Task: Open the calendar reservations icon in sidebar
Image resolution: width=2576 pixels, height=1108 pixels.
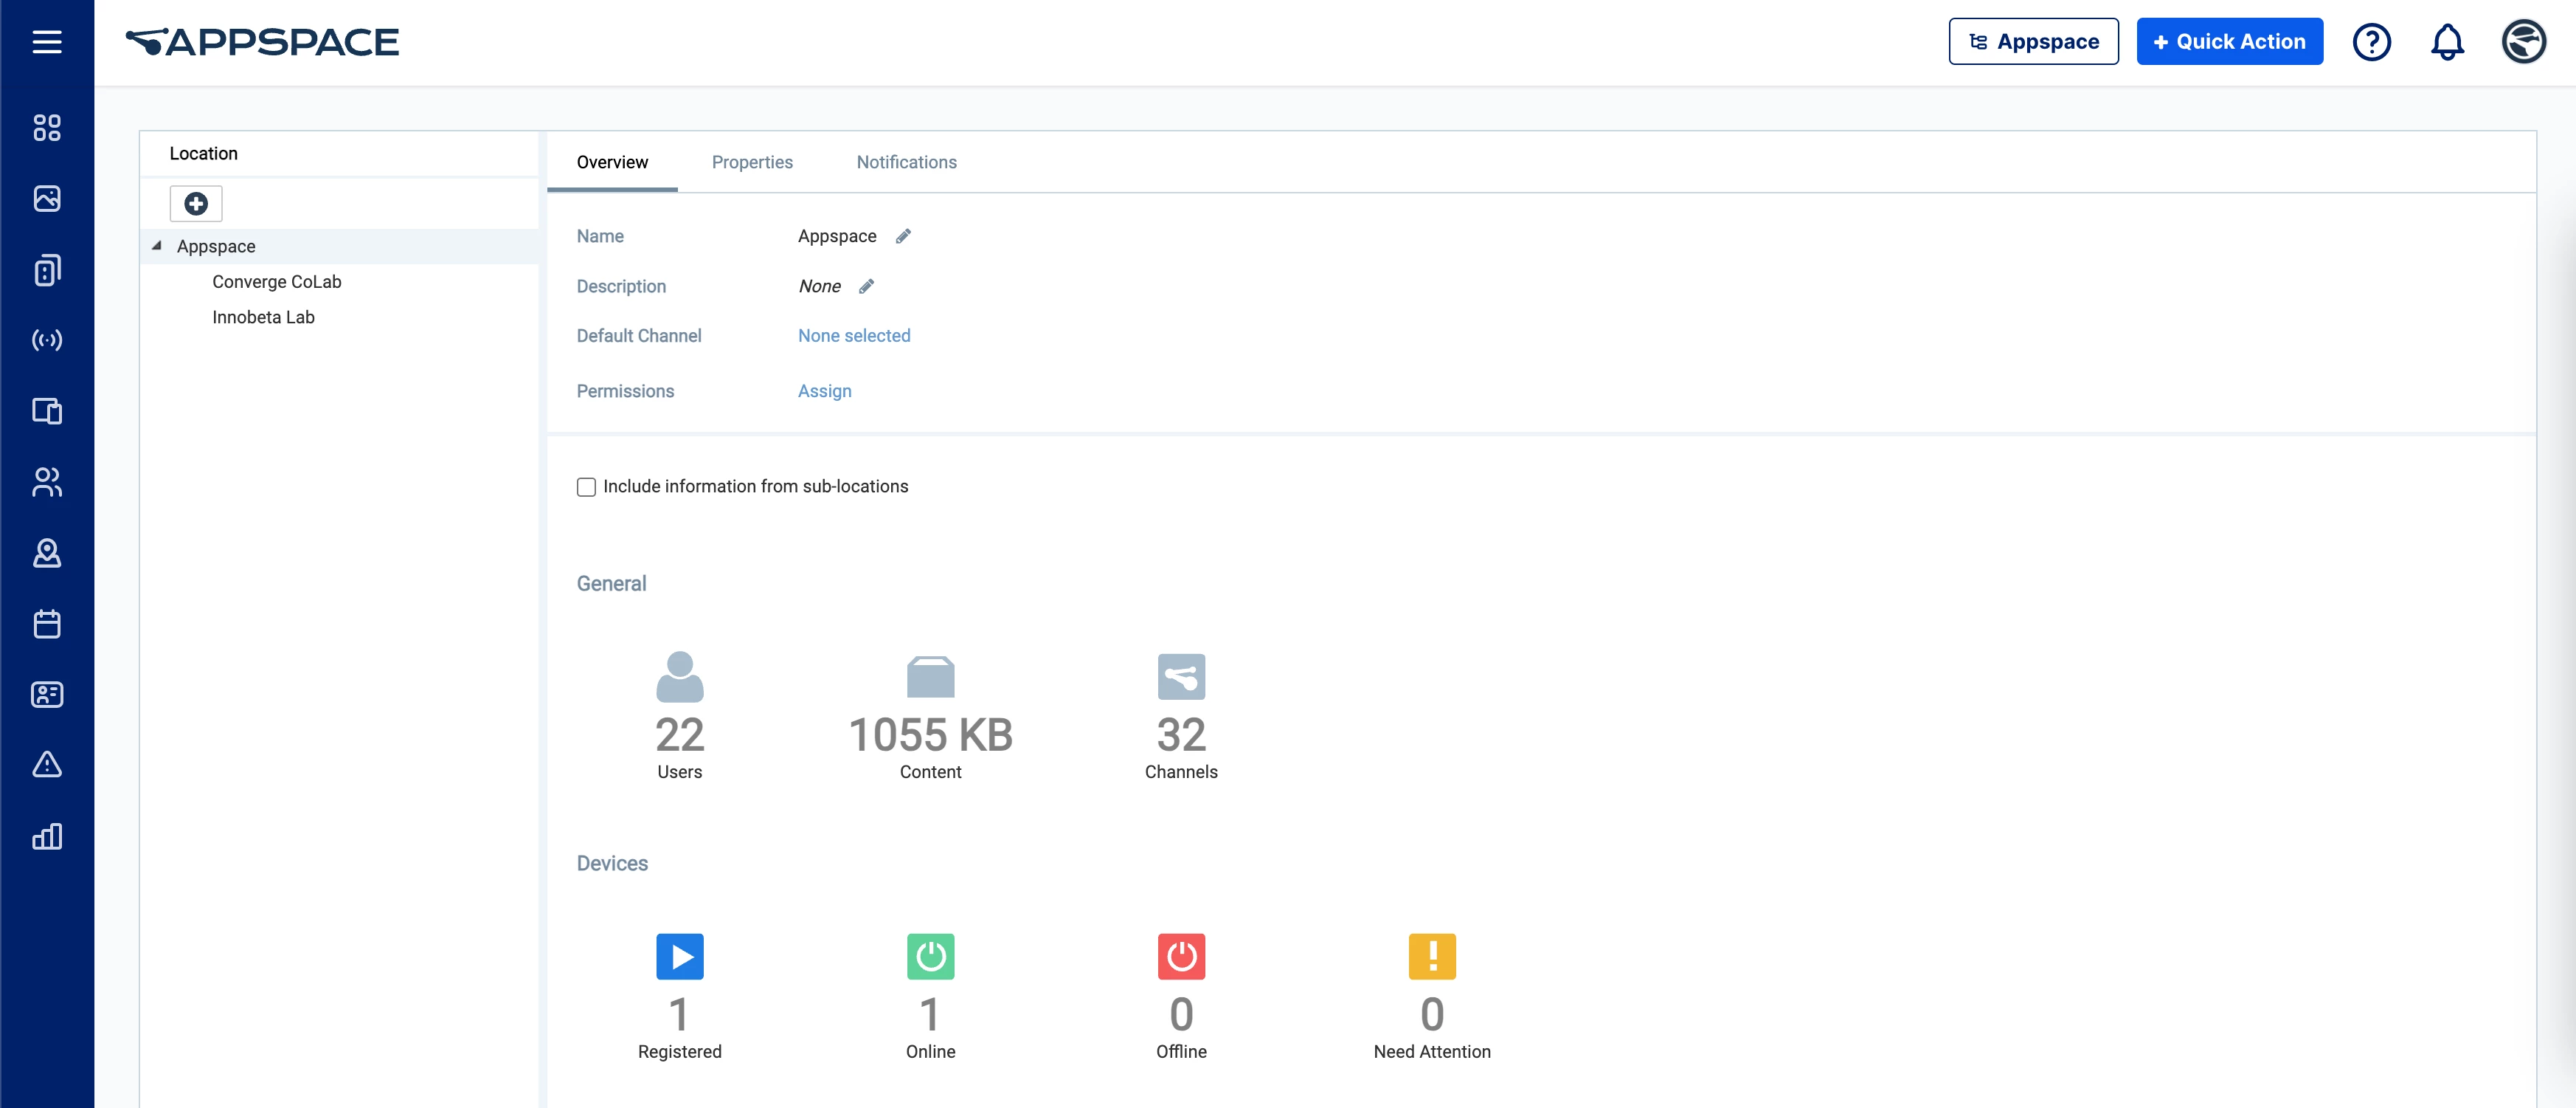Action: [47, 624]
